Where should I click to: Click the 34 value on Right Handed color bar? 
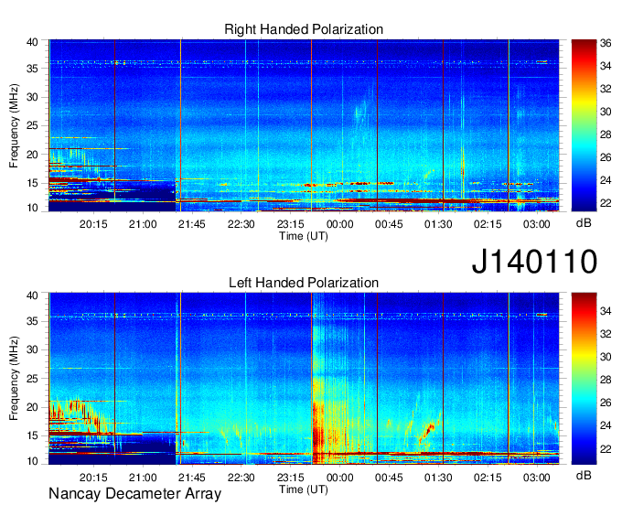[606, 66]
